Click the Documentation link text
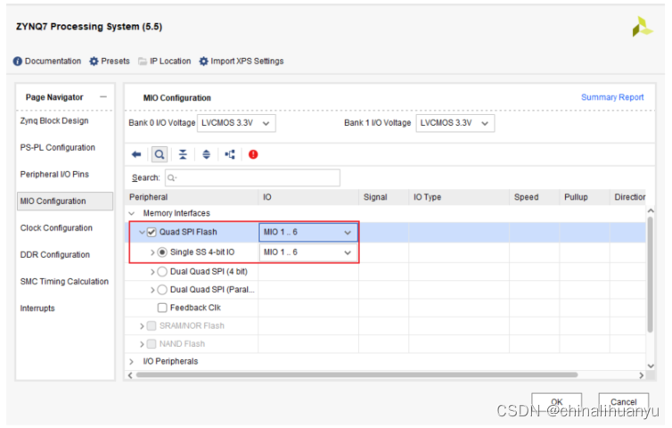 click(x=53, y=62)
